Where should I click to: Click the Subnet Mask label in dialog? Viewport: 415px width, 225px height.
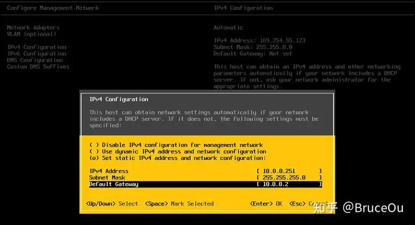point(107,177)
